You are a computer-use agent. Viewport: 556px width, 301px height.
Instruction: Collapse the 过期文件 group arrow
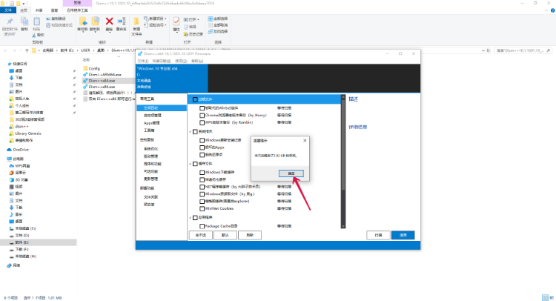pyautogui.click(x=191, y=99)
